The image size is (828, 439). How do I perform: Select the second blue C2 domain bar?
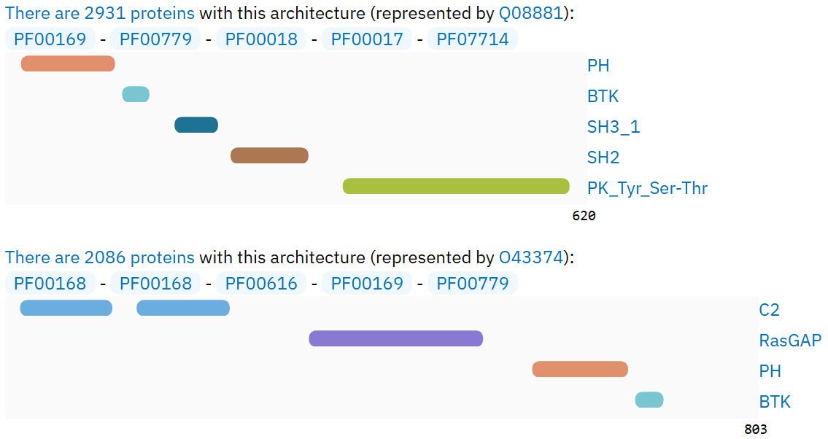click(x=183, y=308)
